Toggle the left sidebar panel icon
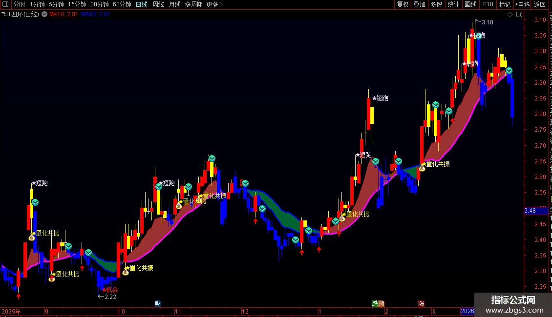The height and width of the screenshot is (317, 552). (5, 4)
